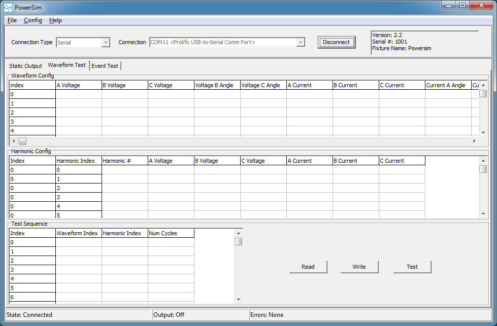497x326 pixels.
Task: Click the C Current header in Waveform Config
Action: pos(402,85)
